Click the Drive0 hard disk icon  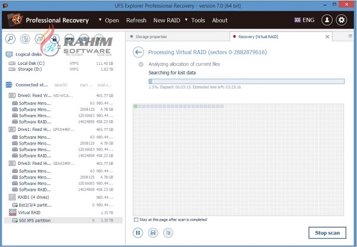click(x=12, y=95)
